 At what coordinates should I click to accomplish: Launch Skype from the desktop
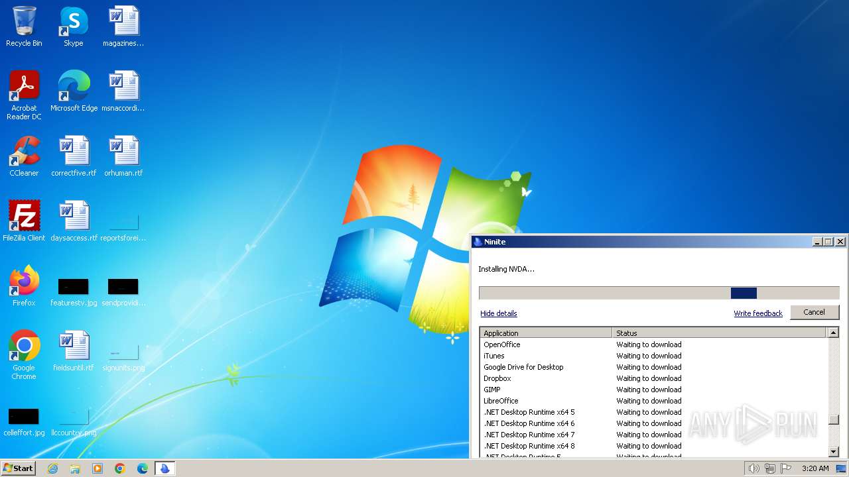pos(74,26)
